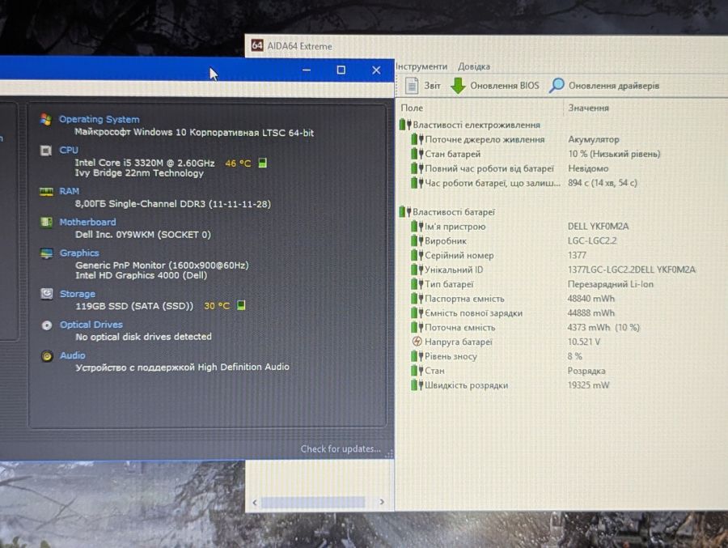Click the AIDA64 Extreme title bar icon
The image size is (728, 548).
[256, 45]
